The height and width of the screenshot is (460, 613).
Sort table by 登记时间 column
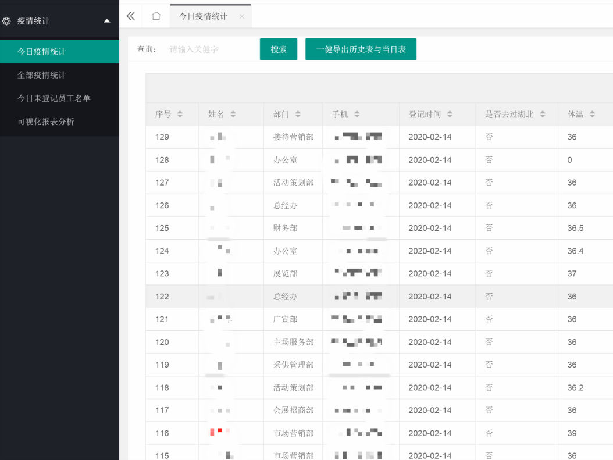click(450, 115)
